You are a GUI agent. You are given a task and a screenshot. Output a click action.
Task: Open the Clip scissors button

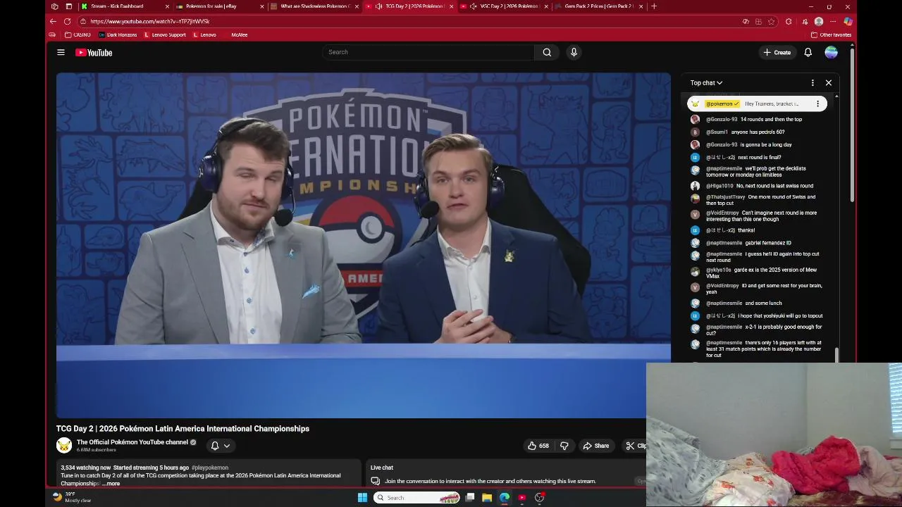634,446
